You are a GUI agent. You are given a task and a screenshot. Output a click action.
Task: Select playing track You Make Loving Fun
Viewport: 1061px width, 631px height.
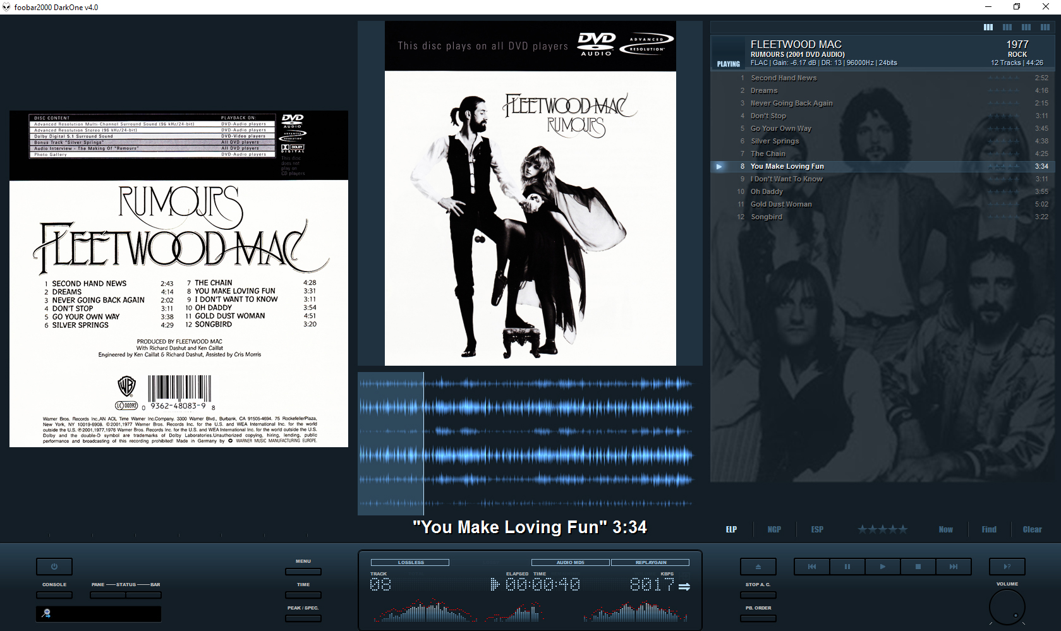[883, 166]
